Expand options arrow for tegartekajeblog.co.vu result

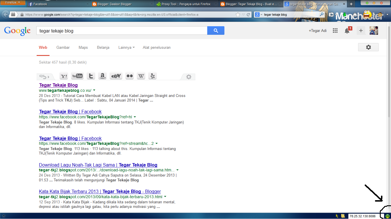[94, 90]
